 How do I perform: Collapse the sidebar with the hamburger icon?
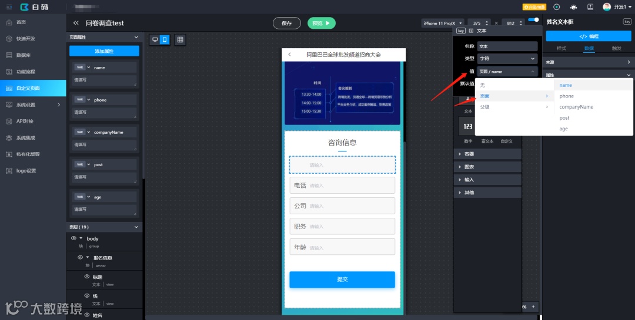9,7
